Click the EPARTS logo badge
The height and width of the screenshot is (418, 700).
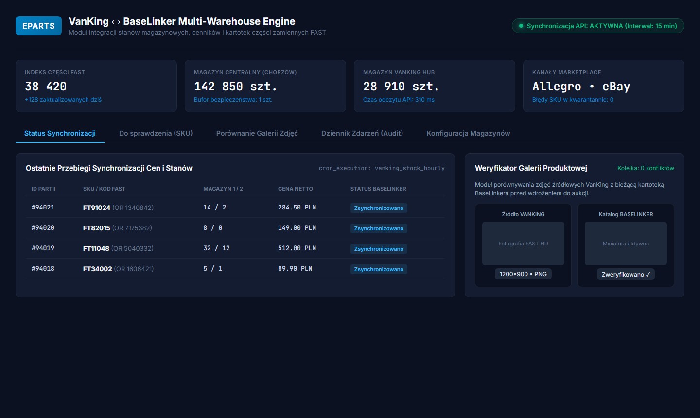(x=38, y=26)
